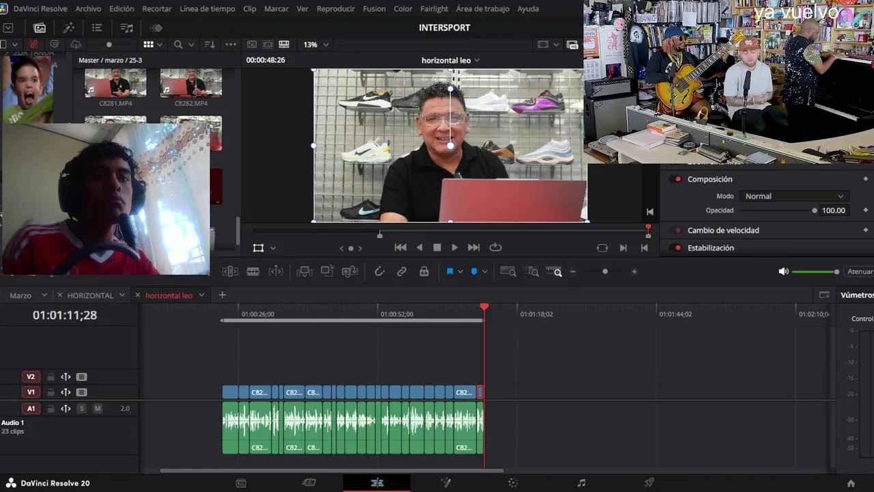874x492 pixels.
Task: Open the Media page at the bottom
Action: (x=241, y=483)
